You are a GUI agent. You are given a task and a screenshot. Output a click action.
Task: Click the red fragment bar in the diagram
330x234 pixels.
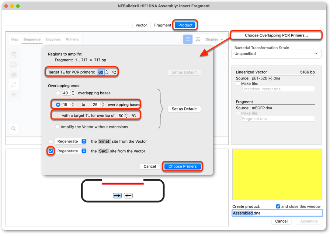pyautogui.click(x=123, y=184)
